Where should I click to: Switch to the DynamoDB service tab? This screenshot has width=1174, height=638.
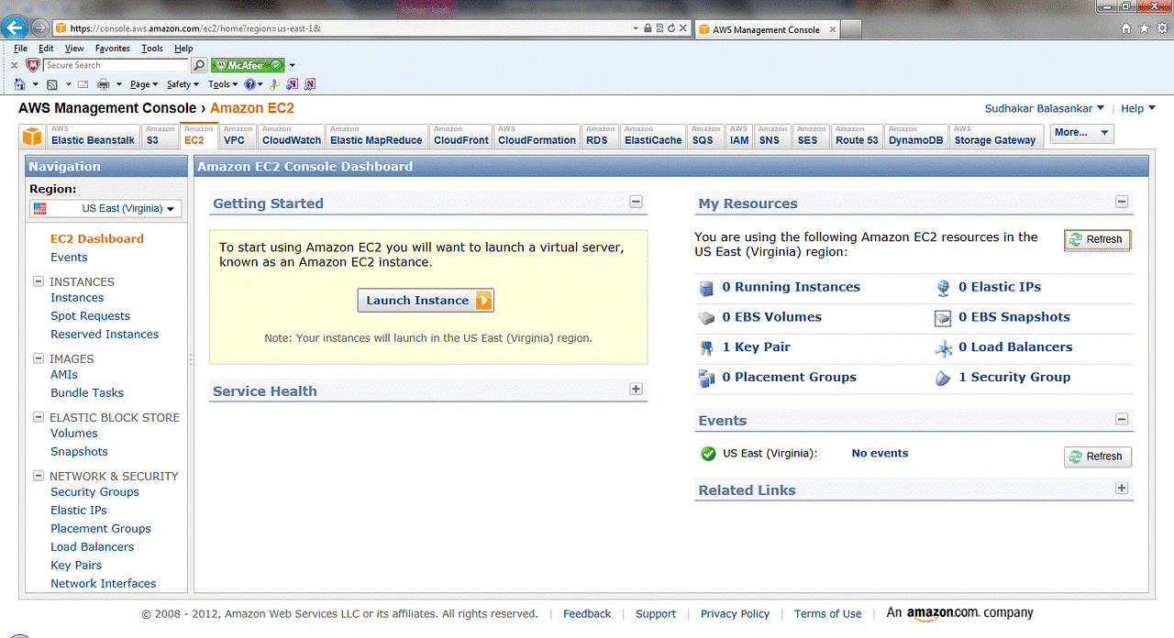(916, 136)
